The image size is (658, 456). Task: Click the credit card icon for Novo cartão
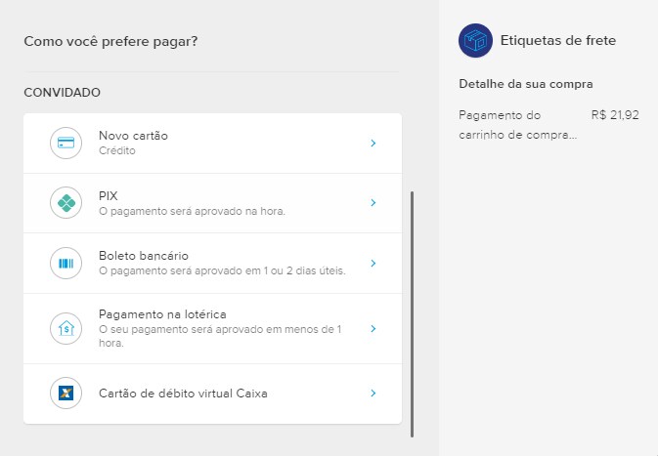point(66,144)
